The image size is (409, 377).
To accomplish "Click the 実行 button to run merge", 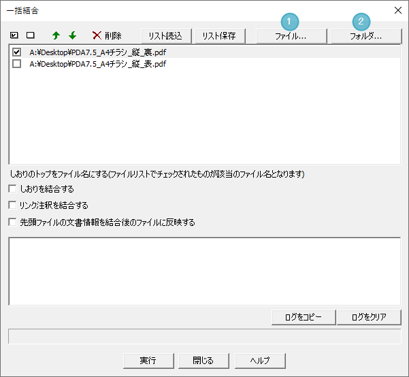I will pos(148,361).
